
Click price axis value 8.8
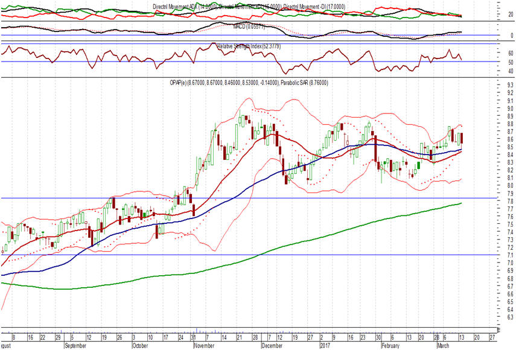(510, 124)
